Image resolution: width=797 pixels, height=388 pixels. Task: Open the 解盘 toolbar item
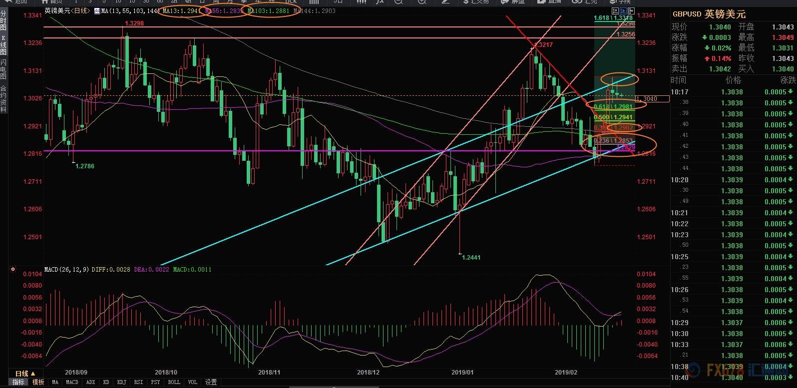coord(513,2)
